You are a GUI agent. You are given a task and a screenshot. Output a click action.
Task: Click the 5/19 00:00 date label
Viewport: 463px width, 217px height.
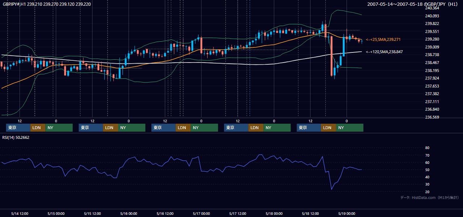click(347, 214)
